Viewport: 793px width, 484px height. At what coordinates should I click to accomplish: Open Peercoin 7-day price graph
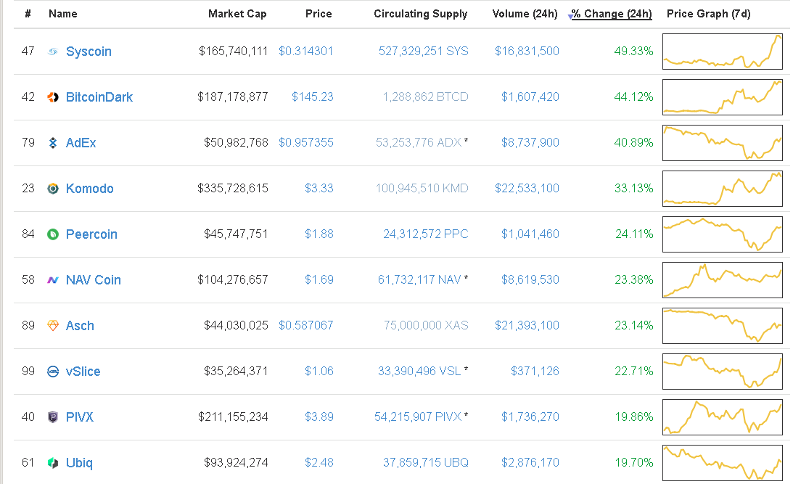(722, 234)
